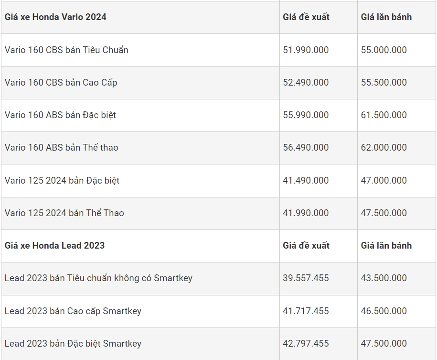Image resolution: width=437 pixels, height=360 pixels.
Task: Select 'Vario 125 2024 bản Thể Thao' cell
Action: (x=64, y=213)
